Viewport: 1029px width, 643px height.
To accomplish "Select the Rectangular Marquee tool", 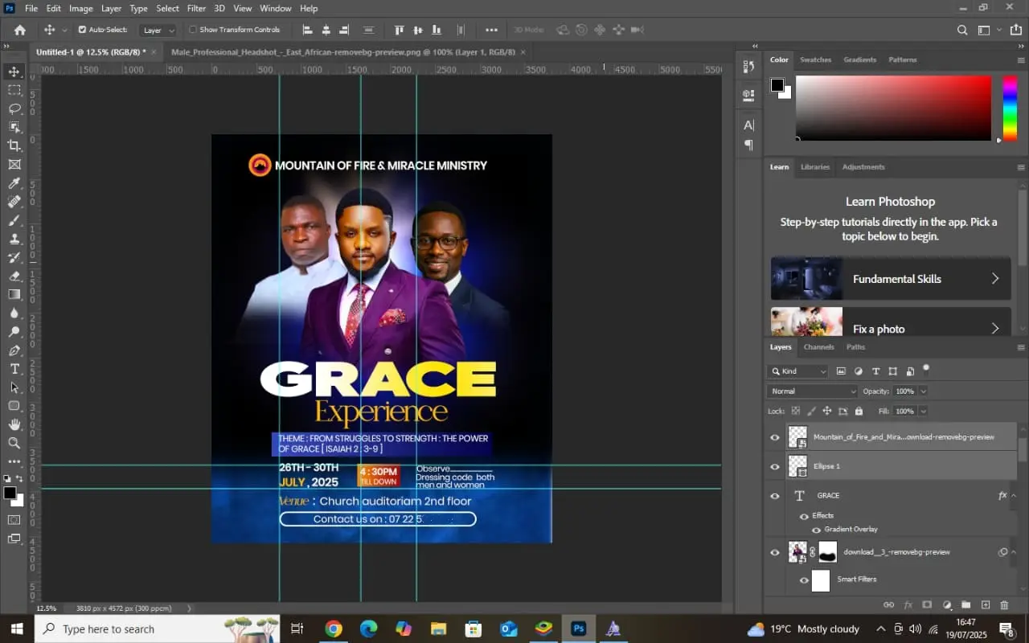I will coord(14,90).
